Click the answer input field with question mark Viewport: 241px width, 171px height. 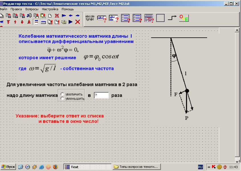[101, 95]
